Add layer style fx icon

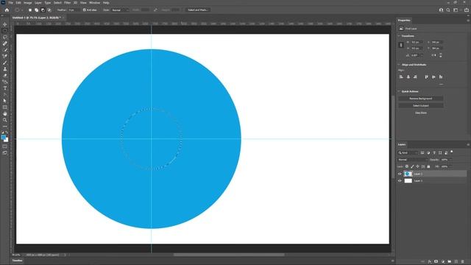(x=430, y=262)
